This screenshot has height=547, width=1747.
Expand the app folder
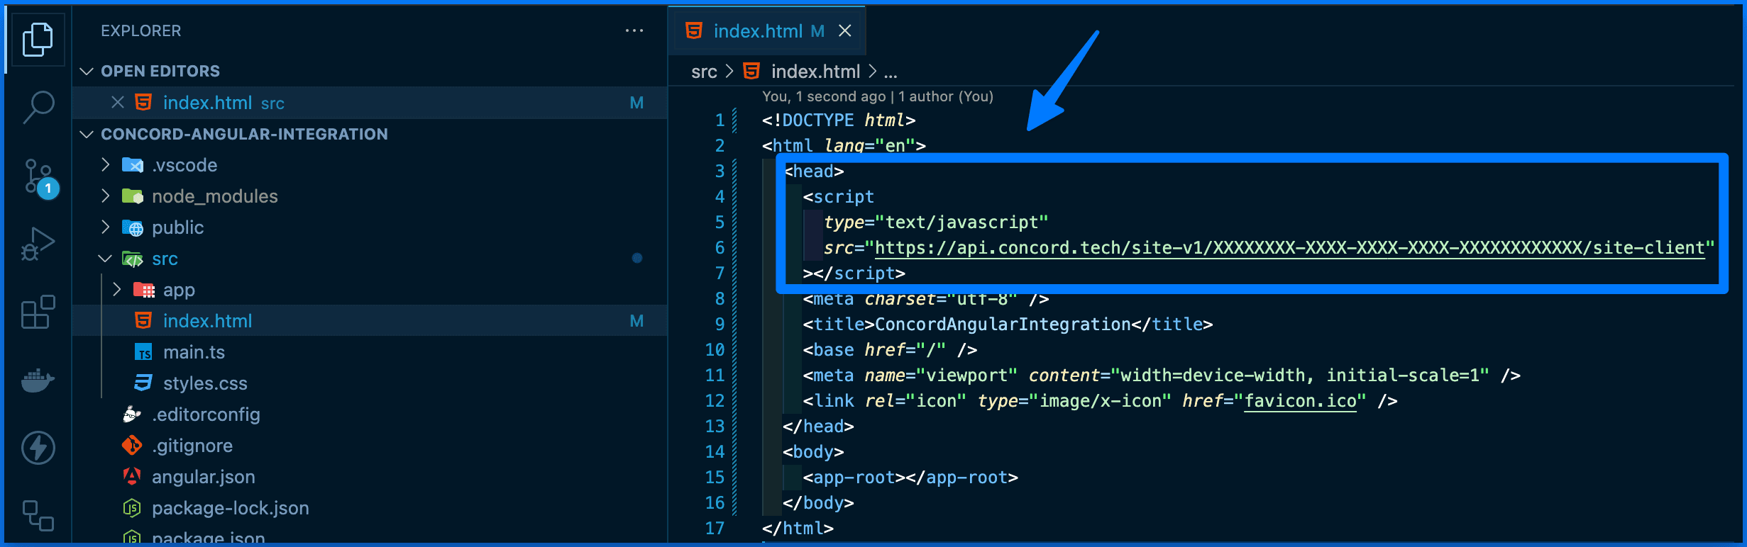[117, 290]
